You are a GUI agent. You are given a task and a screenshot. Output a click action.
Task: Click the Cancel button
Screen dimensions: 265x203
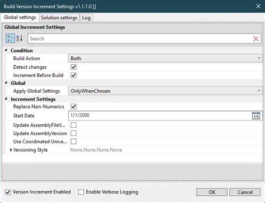tap(245, 192)
